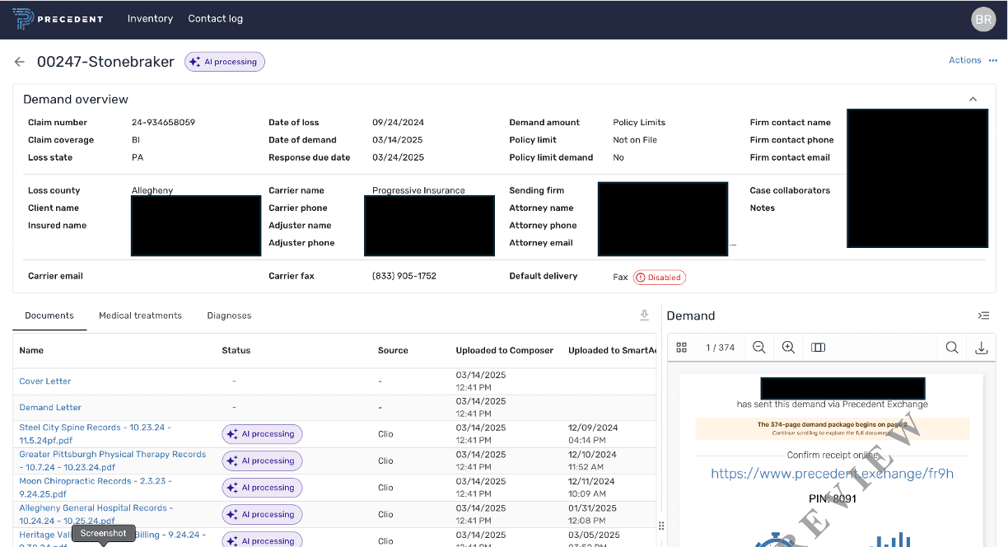The width and height of the screenshot is (1008, 547).
Task: Click the Policy Limits demand amount value
Action: 639,122
